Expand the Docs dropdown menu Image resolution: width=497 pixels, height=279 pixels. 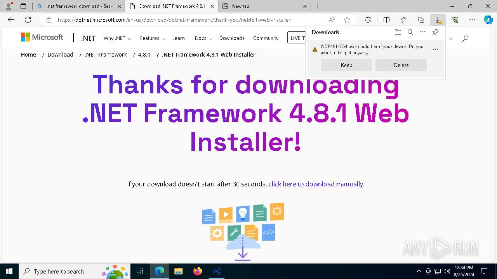pos(203,38)
